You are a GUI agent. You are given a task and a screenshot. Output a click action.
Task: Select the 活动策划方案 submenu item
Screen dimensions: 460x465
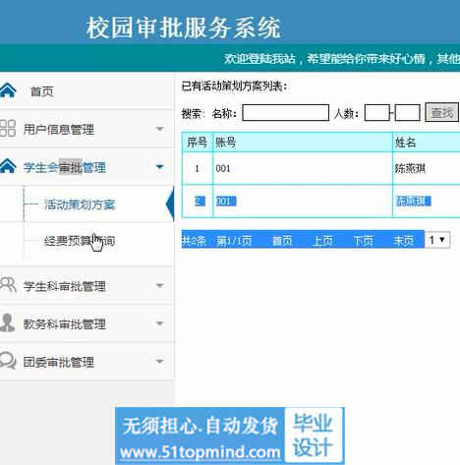tap(80, 204)
